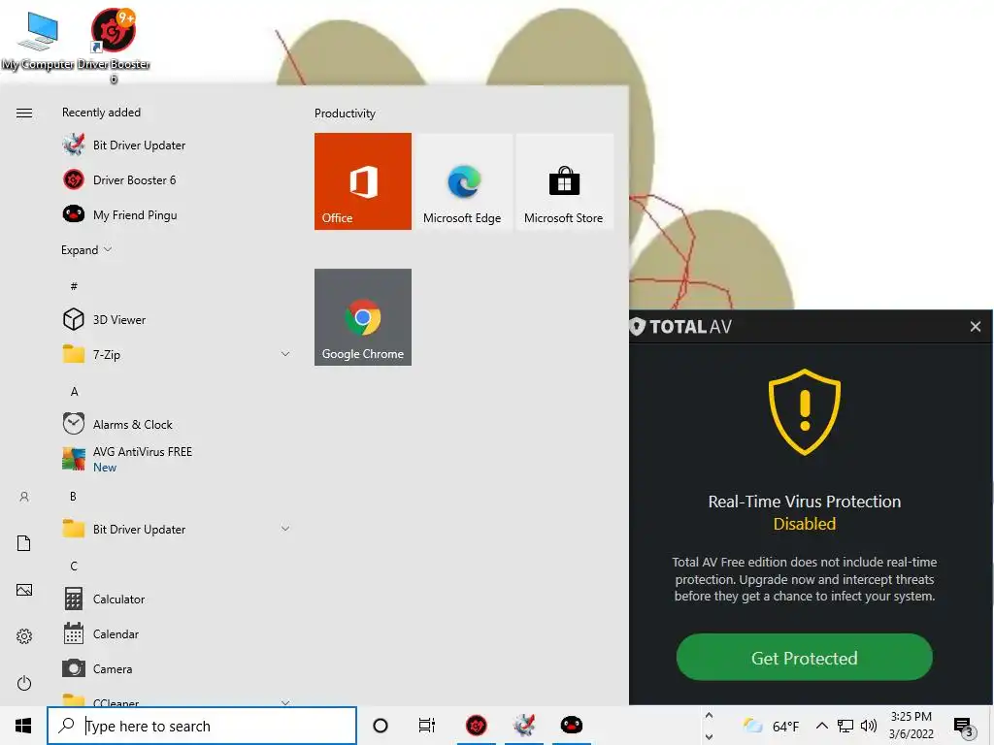
Task: Show hidden system tray icons
Action: tap(821, 726)
